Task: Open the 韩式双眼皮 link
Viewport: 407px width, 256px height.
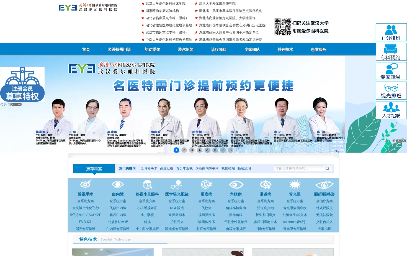Action: 324,208
